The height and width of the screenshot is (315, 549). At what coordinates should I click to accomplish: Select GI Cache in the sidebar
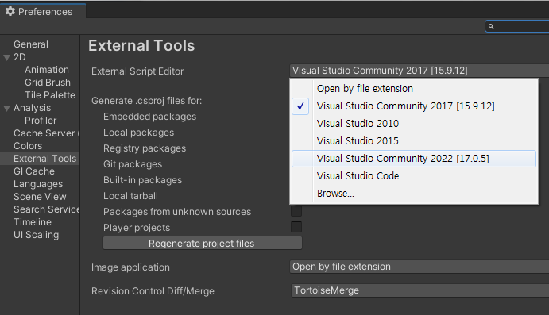tap(34, 171)
